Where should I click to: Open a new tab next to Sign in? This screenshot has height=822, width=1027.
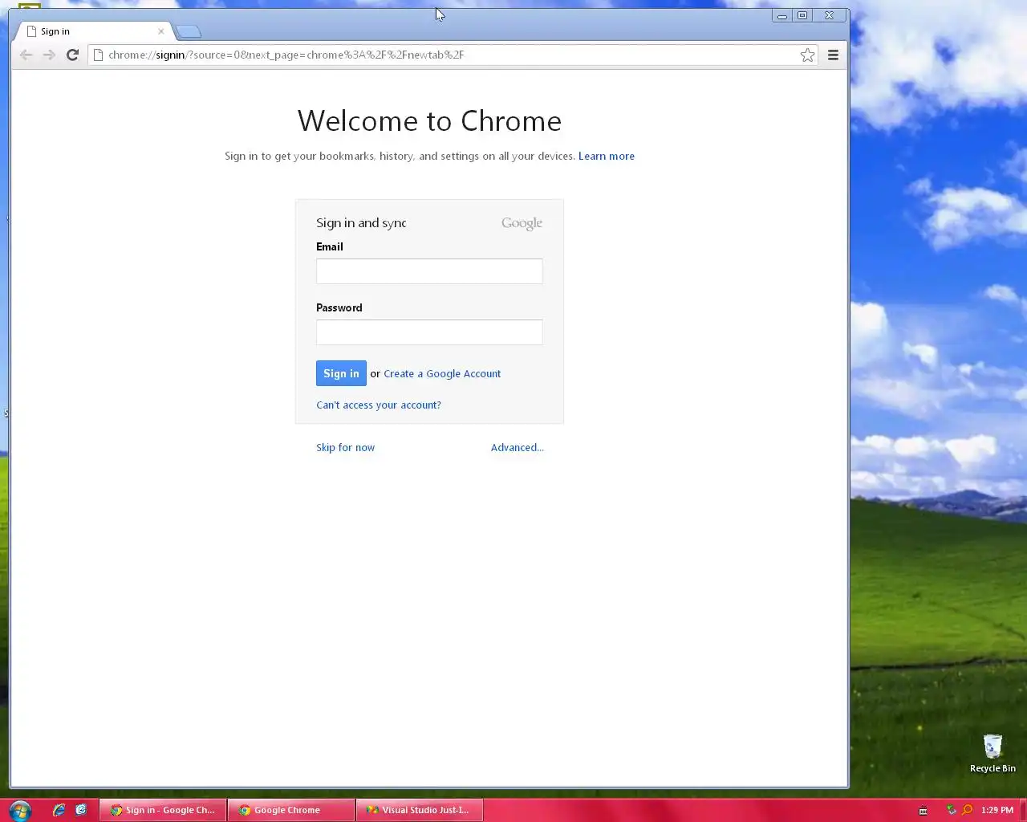tap(189, 31)
